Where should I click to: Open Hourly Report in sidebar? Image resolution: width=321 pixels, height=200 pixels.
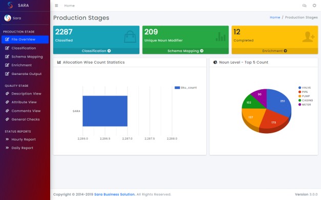pos(25,139)
